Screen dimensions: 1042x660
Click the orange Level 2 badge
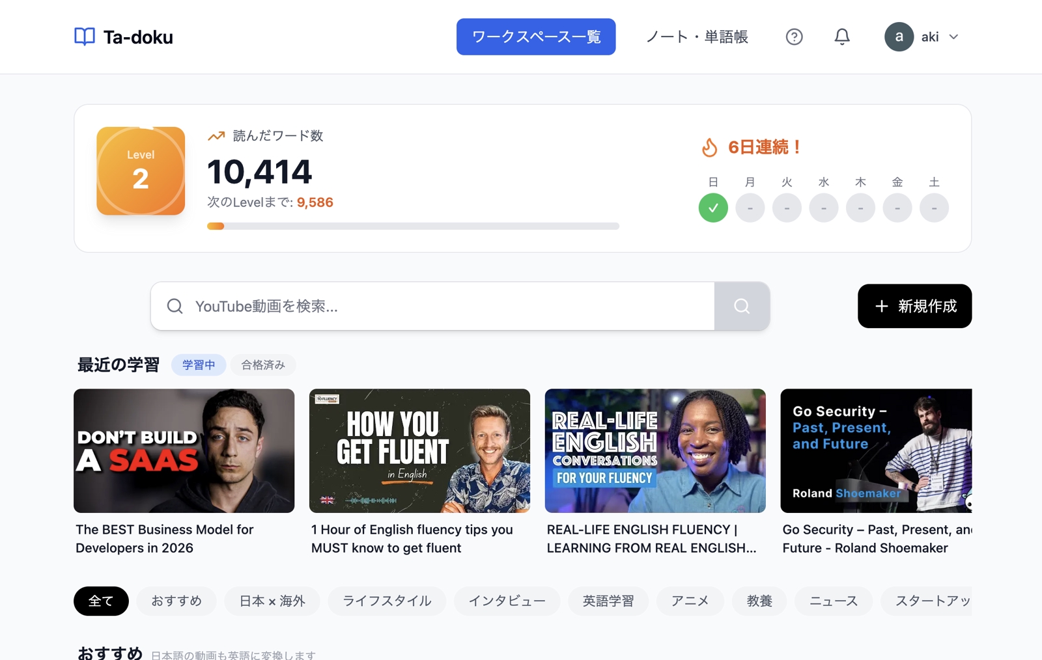[141, 171]
